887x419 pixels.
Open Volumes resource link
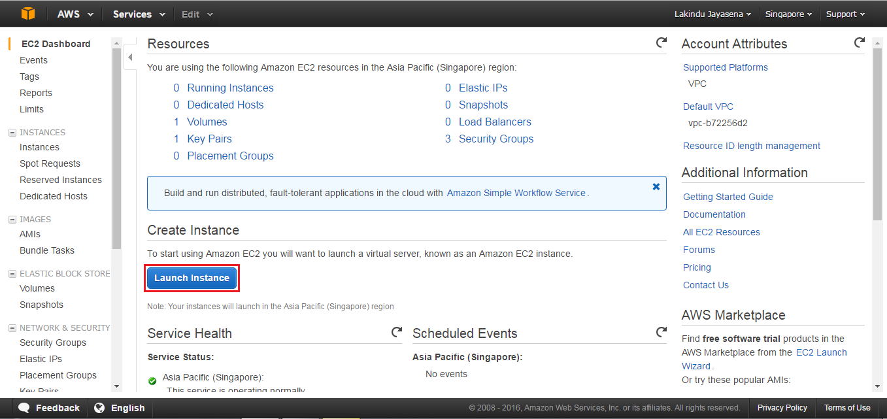pos(207,122)
